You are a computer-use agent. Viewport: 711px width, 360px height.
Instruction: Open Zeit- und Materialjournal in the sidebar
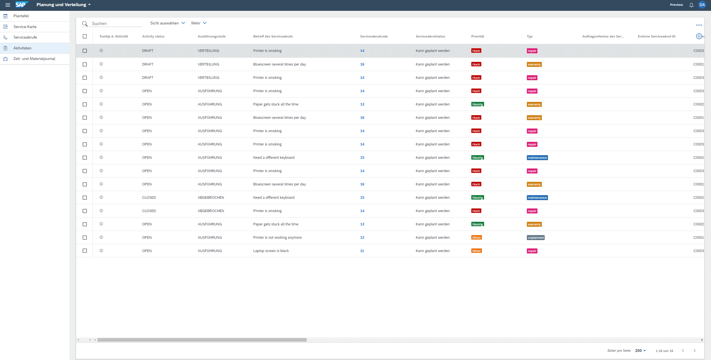point(35,59)
